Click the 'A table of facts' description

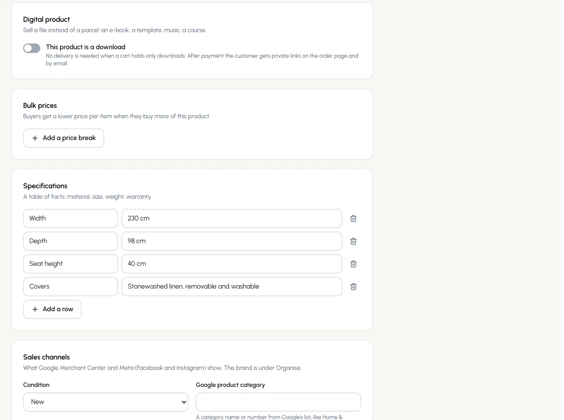click(x=87, y=197)
